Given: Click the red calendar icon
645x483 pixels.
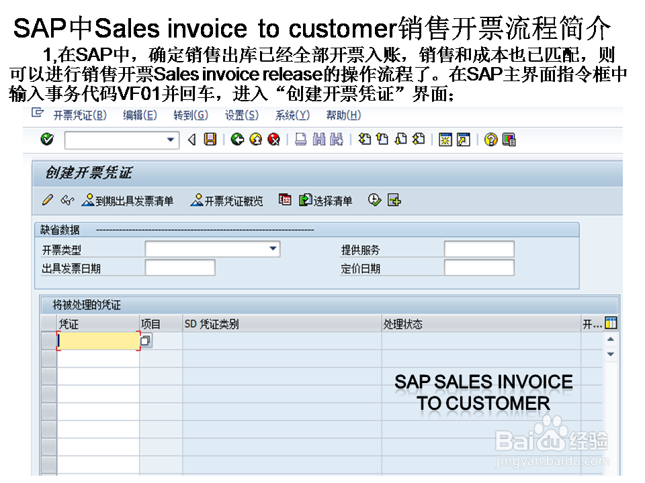Looking at the screenshot, I should [285, 200].
